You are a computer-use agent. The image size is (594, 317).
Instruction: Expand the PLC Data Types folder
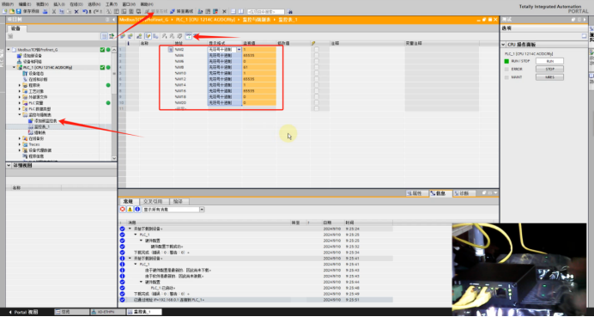pos(20,109)
